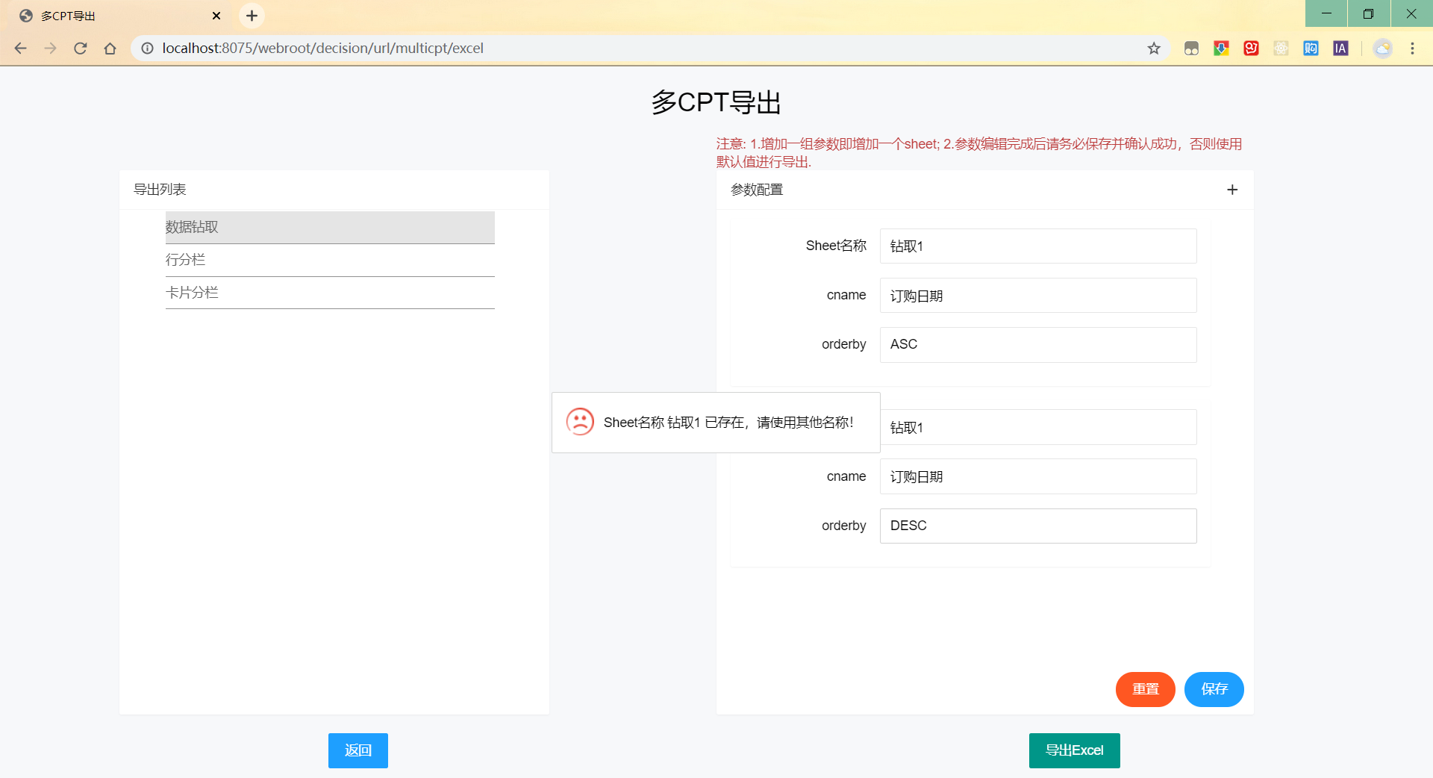The height and width of the screenshot is (778, 1433).
Task: Click the 返回 back button
Action: (358, 750)
